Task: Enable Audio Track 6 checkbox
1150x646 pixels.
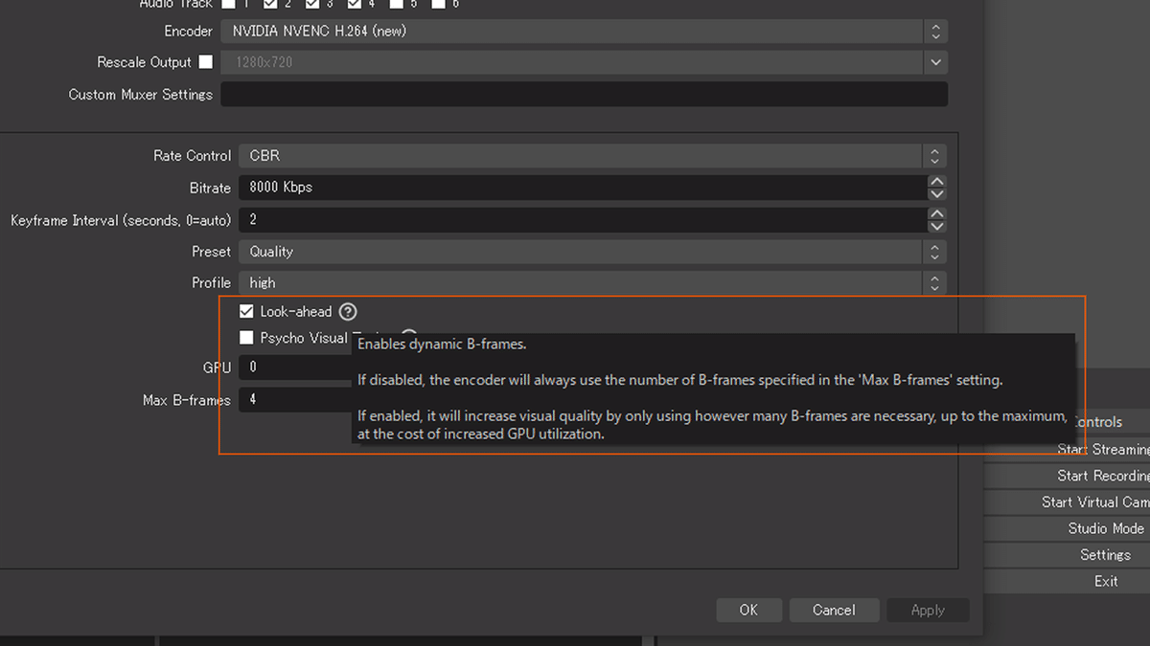Action: 438,4
